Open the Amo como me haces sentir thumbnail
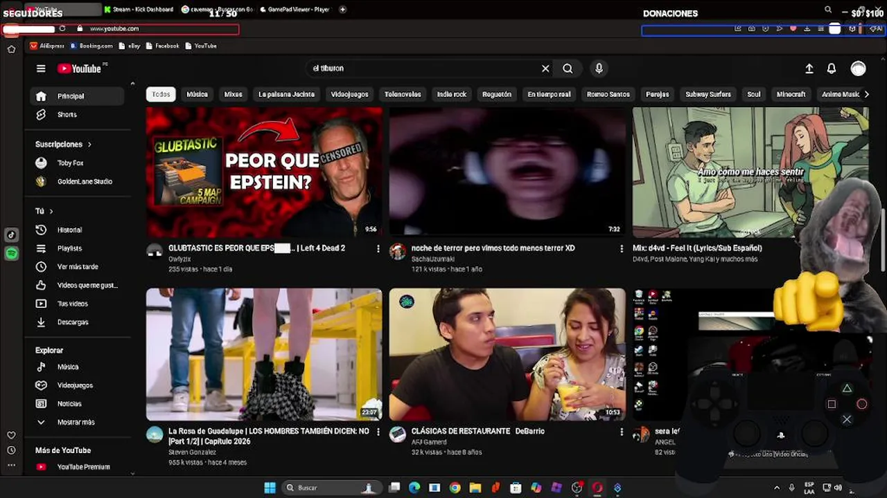 coord(750,172)
